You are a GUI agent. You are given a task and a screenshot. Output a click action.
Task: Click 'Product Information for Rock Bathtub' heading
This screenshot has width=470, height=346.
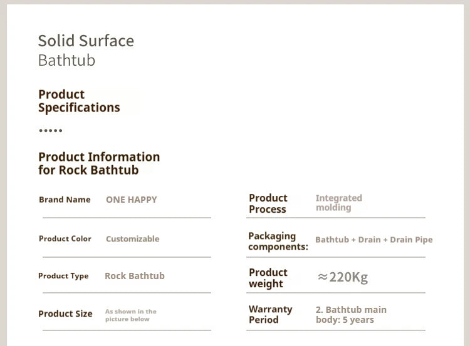[x=99, y=163]
